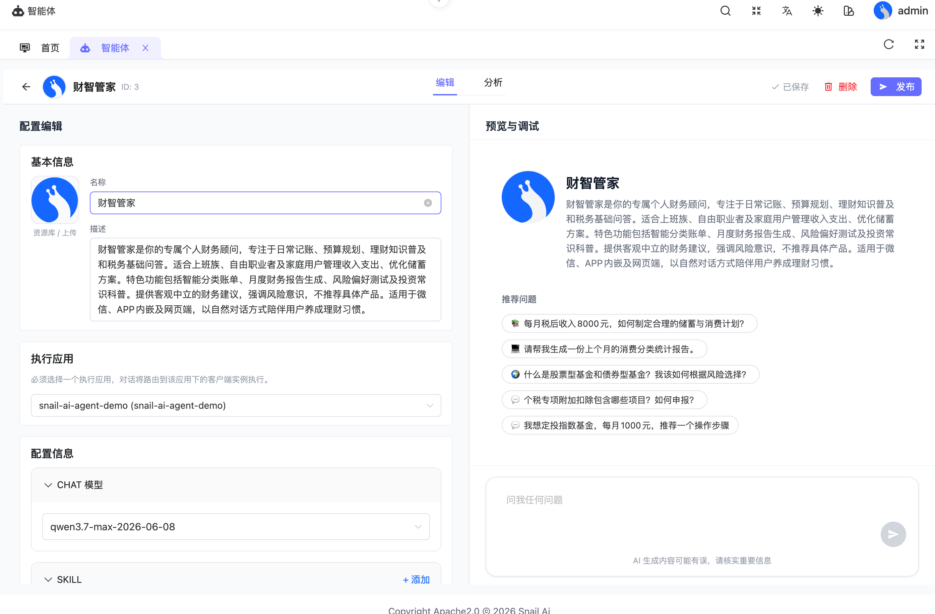The width and height of the screenshot is (935, 614).
Task: Click the 资源库 / 上传 link
Action: click(x=55, y=233)
